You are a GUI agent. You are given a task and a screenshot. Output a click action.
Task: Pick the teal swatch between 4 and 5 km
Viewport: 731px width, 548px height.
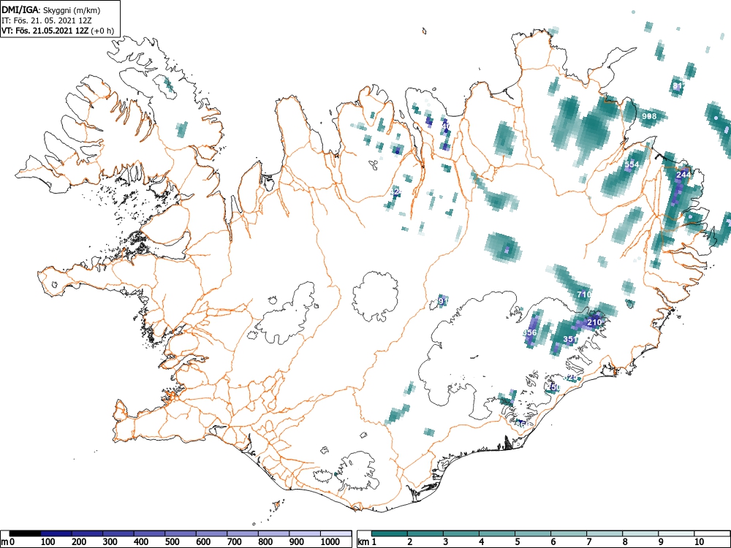(x=497, y=533)
